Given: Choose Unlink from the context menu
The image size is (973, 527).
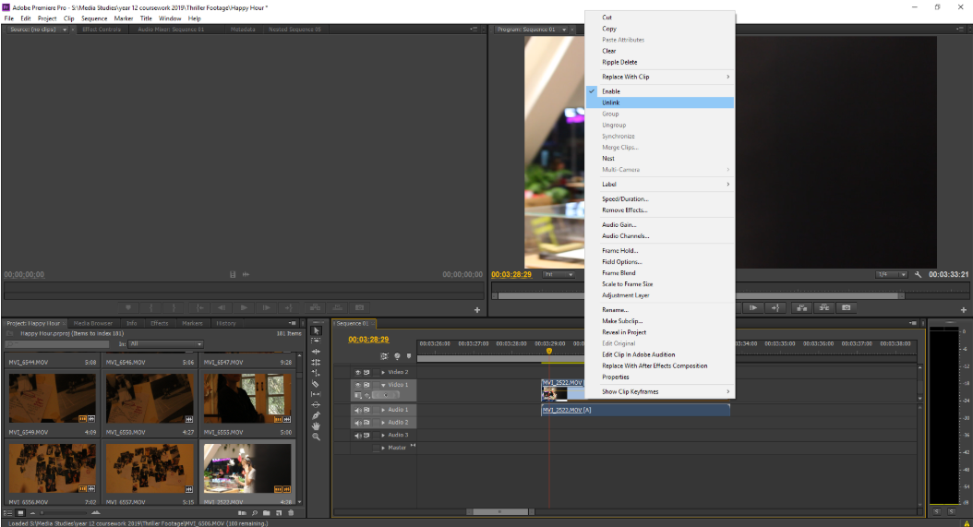Looking at the screenshot, I should point(660,103).
